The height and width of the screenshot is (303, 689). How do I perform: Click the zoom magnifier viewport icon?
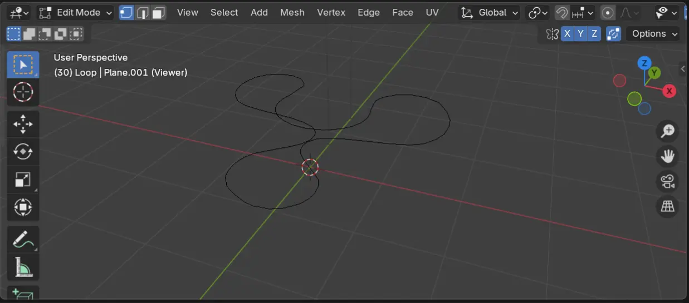point(667,131)
